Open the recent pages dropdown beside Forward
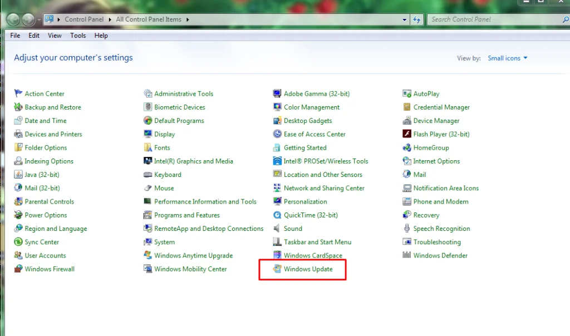 tap(38, 19)
